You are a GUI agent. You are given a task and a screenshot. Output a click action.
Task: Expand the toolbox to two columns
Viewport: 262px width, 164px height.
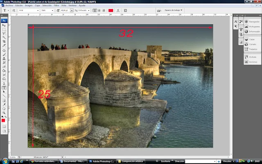2,16
